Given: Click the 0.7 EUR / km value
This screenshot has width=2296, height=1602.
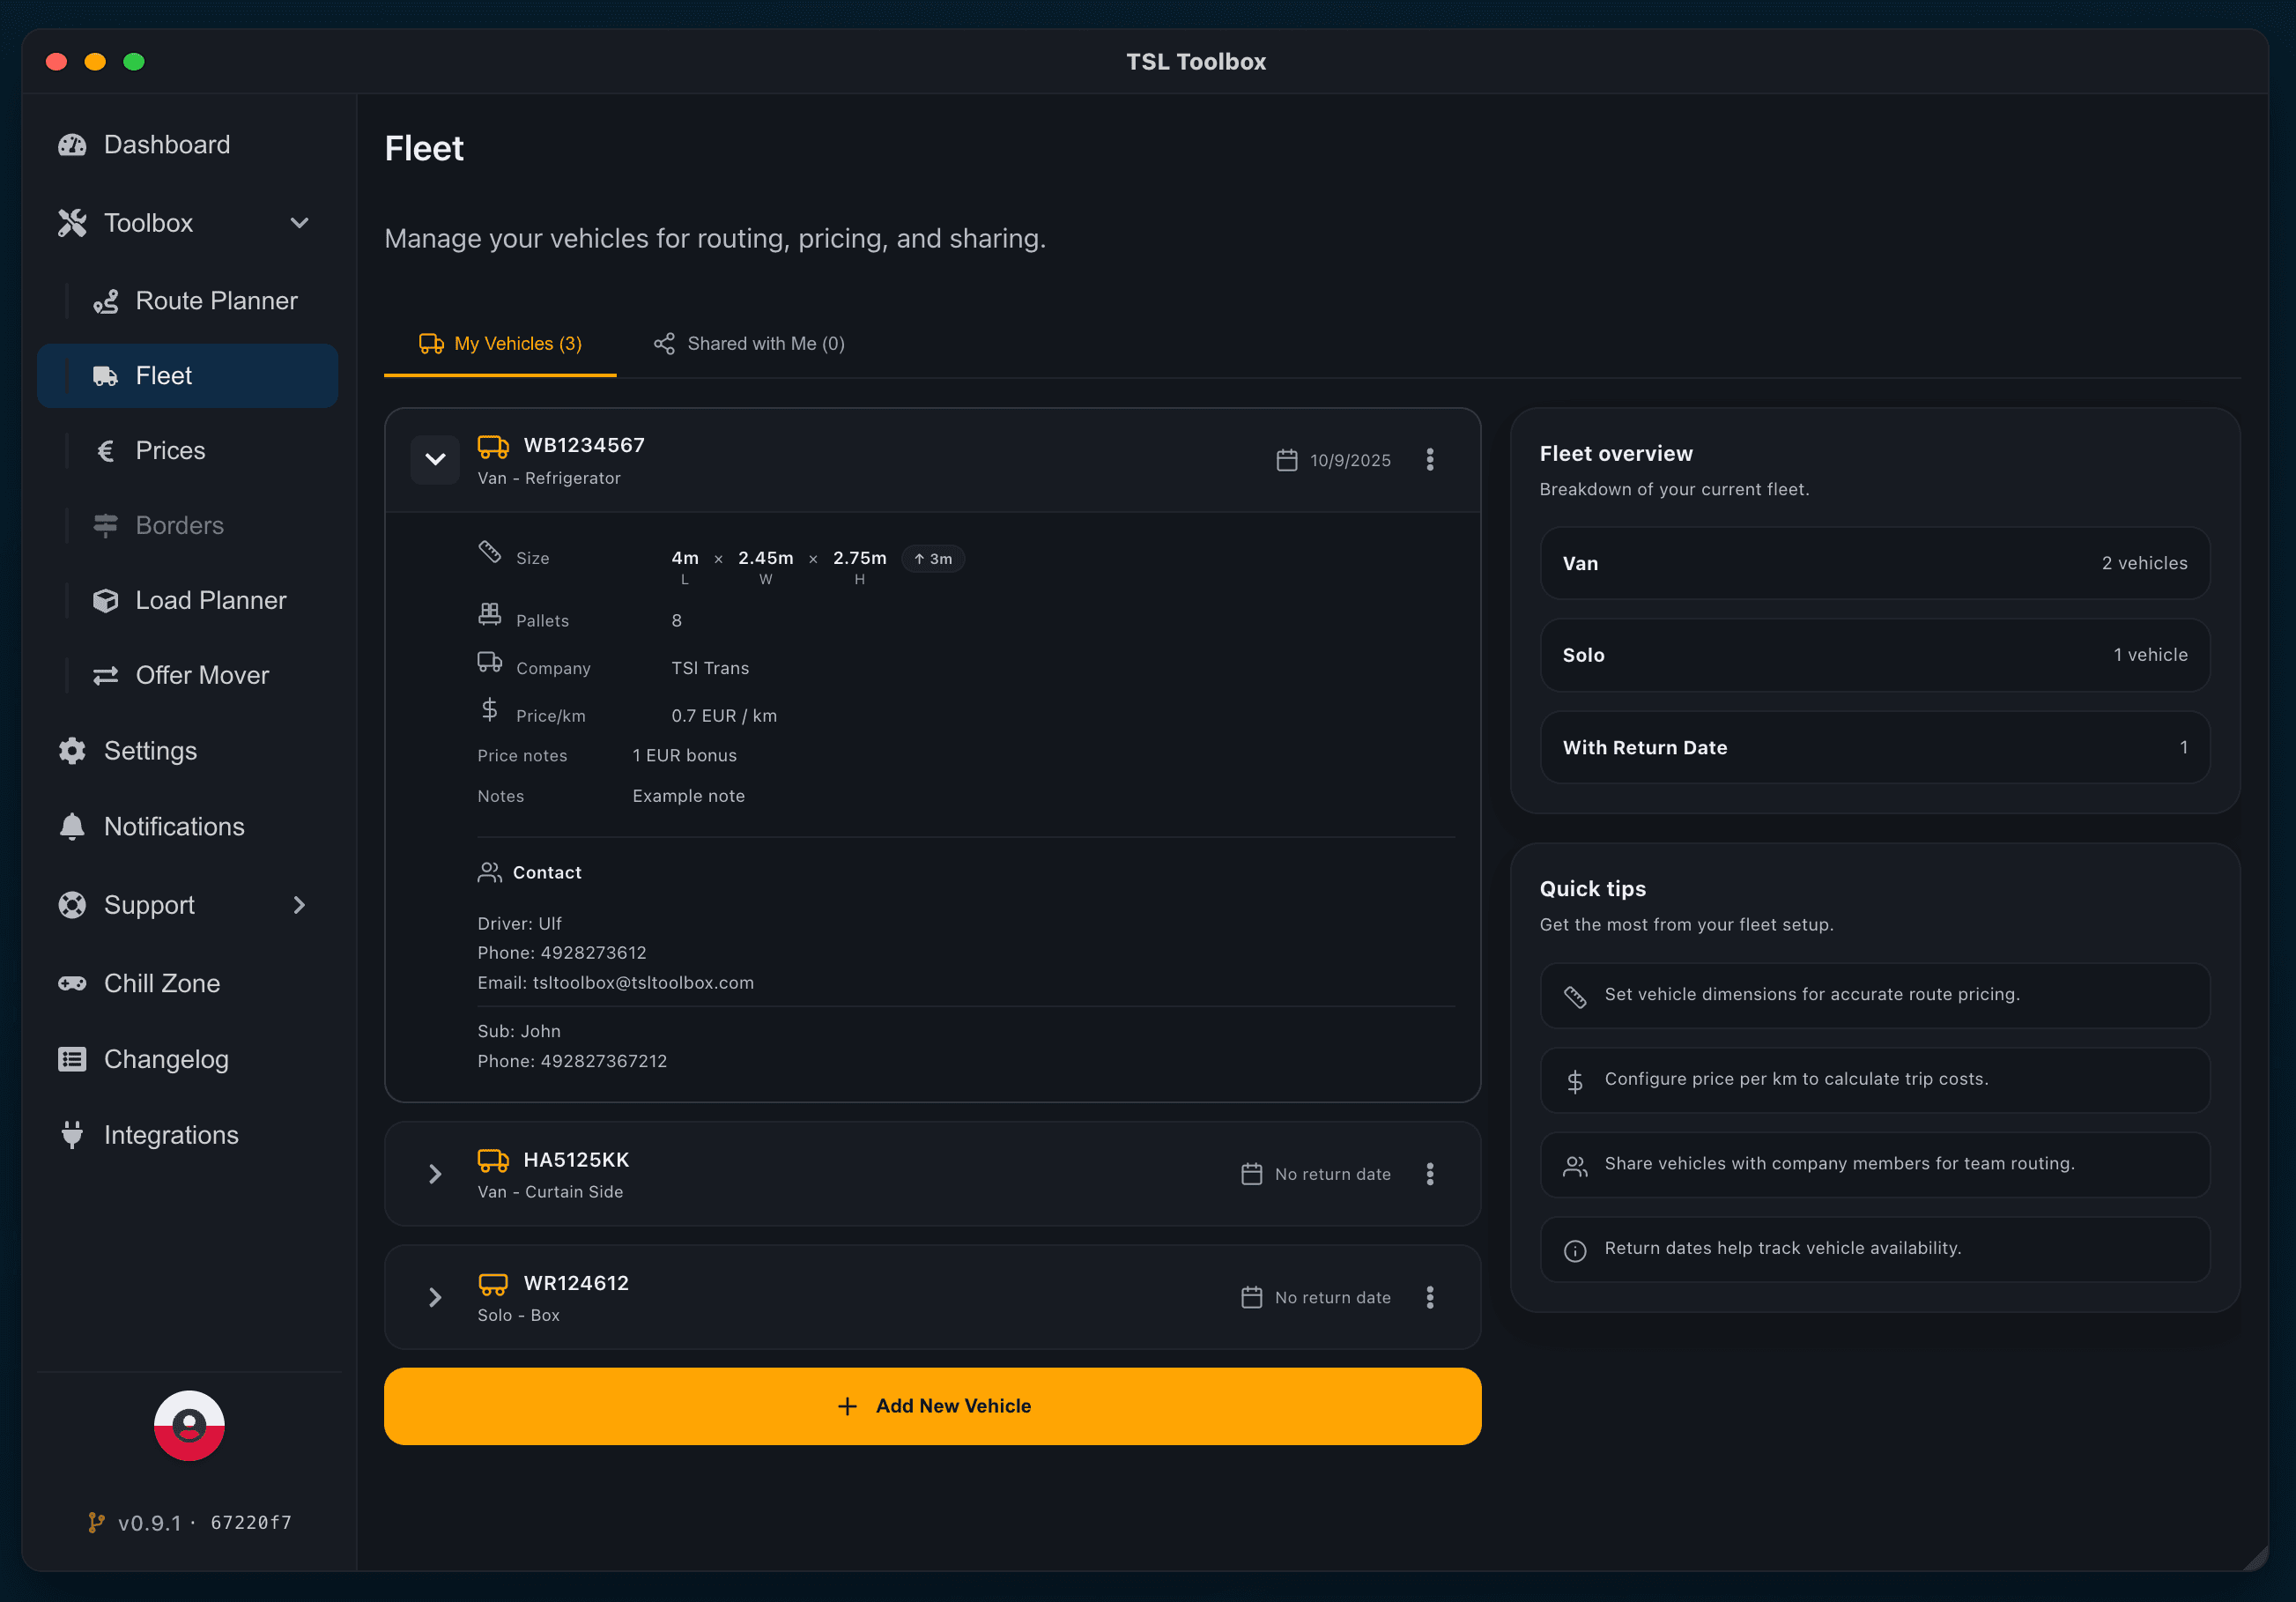Looking at the screenshot, I should tap(724, 716).
